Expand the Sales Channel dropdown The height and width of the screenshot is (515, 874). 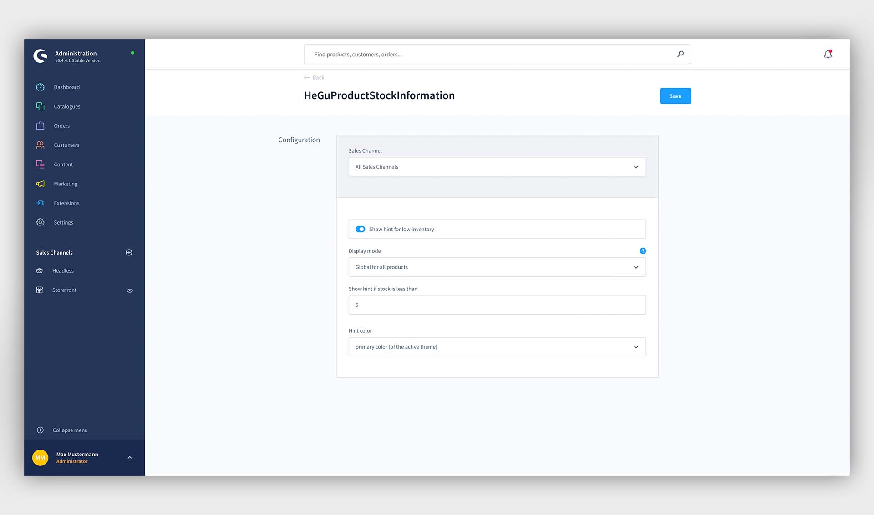tap(636, 166)
